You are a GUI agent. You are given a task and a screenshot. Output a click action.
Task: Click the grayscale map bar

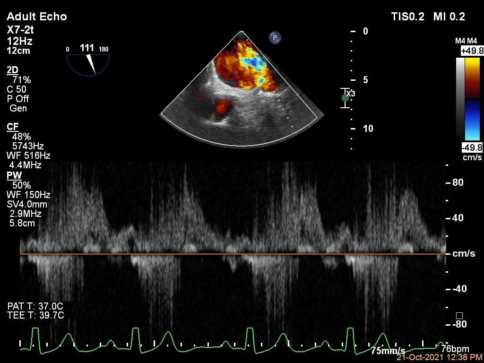[x=460, y=97]
